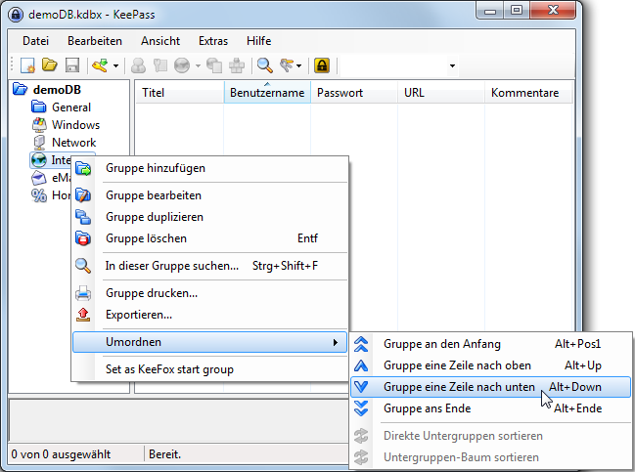Open the Extras menu

(212, 41)
